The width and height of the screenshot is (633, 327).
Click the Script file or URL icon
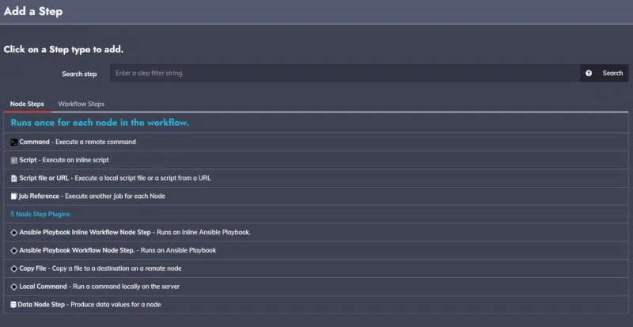click(13, 178)
